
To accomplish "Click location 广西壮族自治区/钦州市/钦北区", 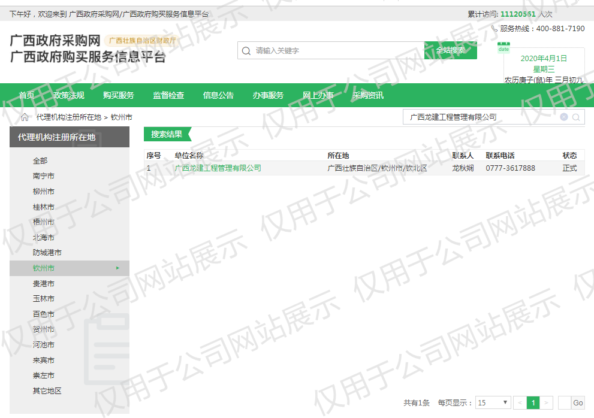I will 377,168.
